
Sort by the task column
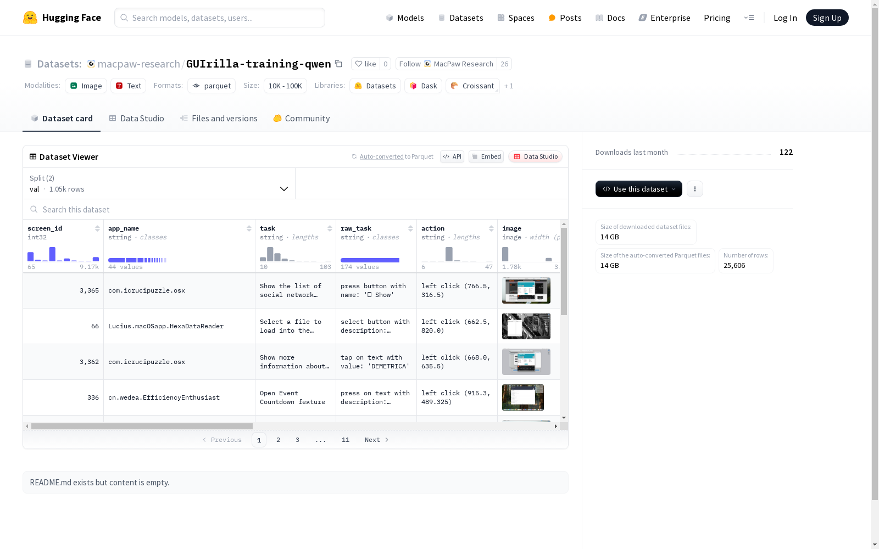(x=330, y=228)
